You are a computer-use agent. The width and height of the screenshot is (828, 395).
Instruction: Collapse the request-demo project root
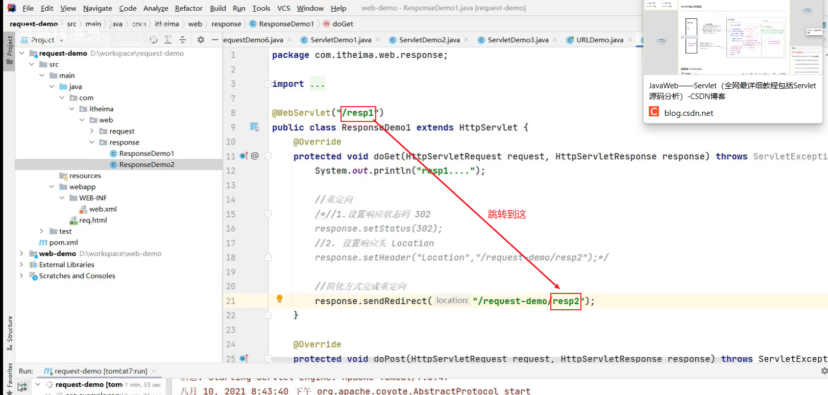[x=22, y=53]
